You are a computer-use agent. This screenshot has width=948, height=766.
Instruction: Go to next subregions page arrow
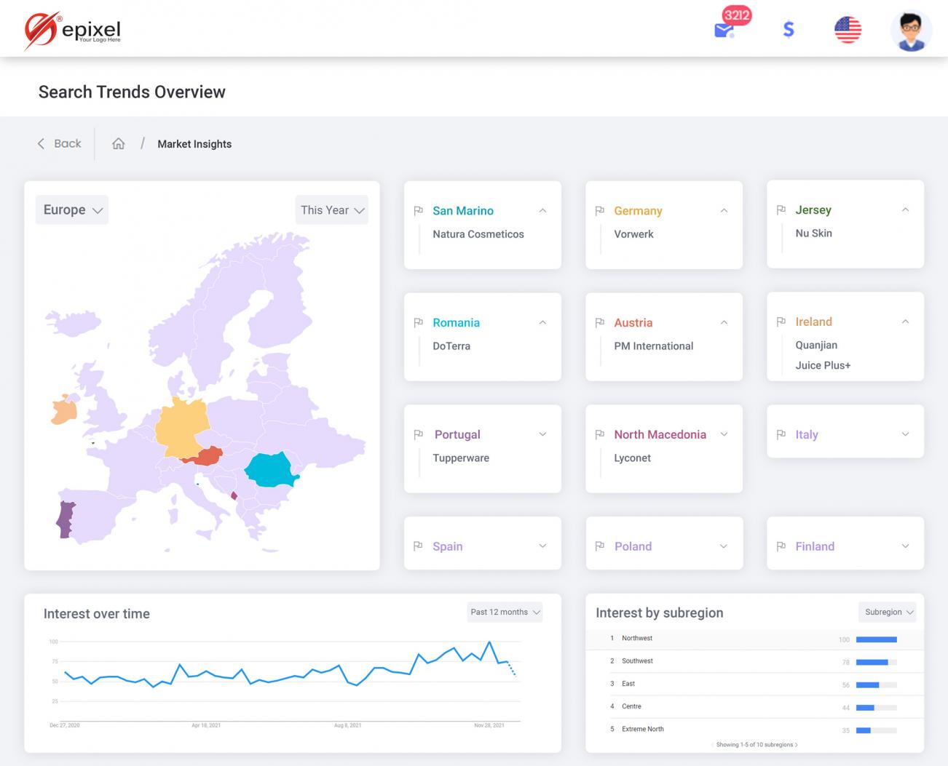797,745
